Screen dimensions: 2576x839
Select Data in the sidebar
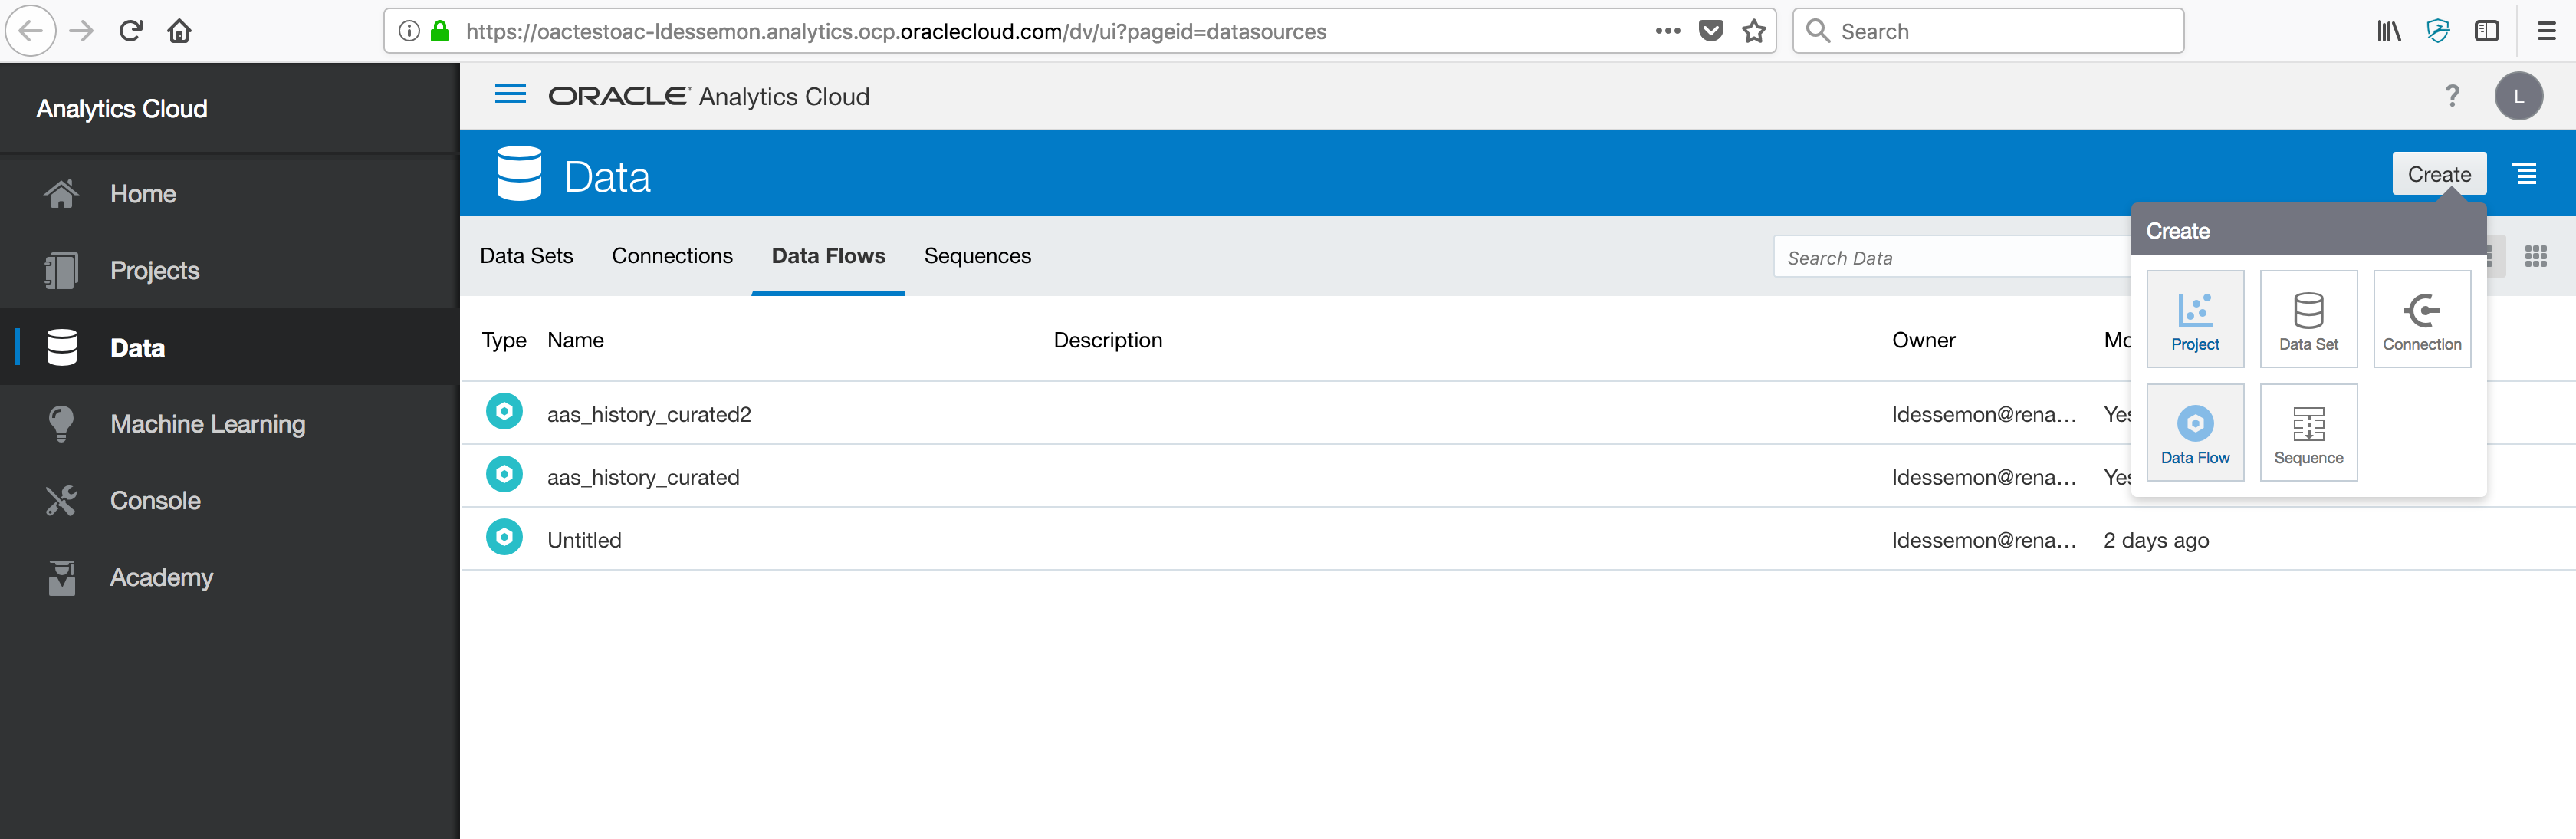pyautogui.click(x=229, y=347)
